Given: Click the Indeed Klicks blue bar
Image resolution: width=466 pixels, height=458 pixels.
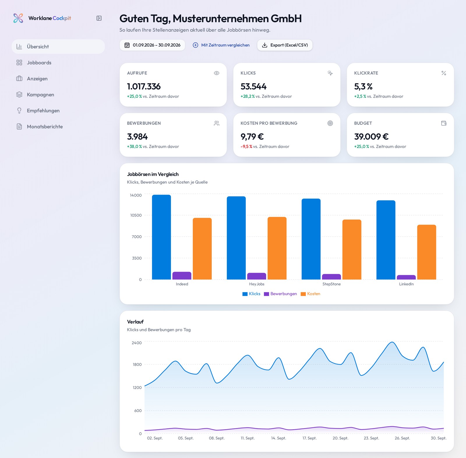Looking at the screenshot, I should (161, 237).
